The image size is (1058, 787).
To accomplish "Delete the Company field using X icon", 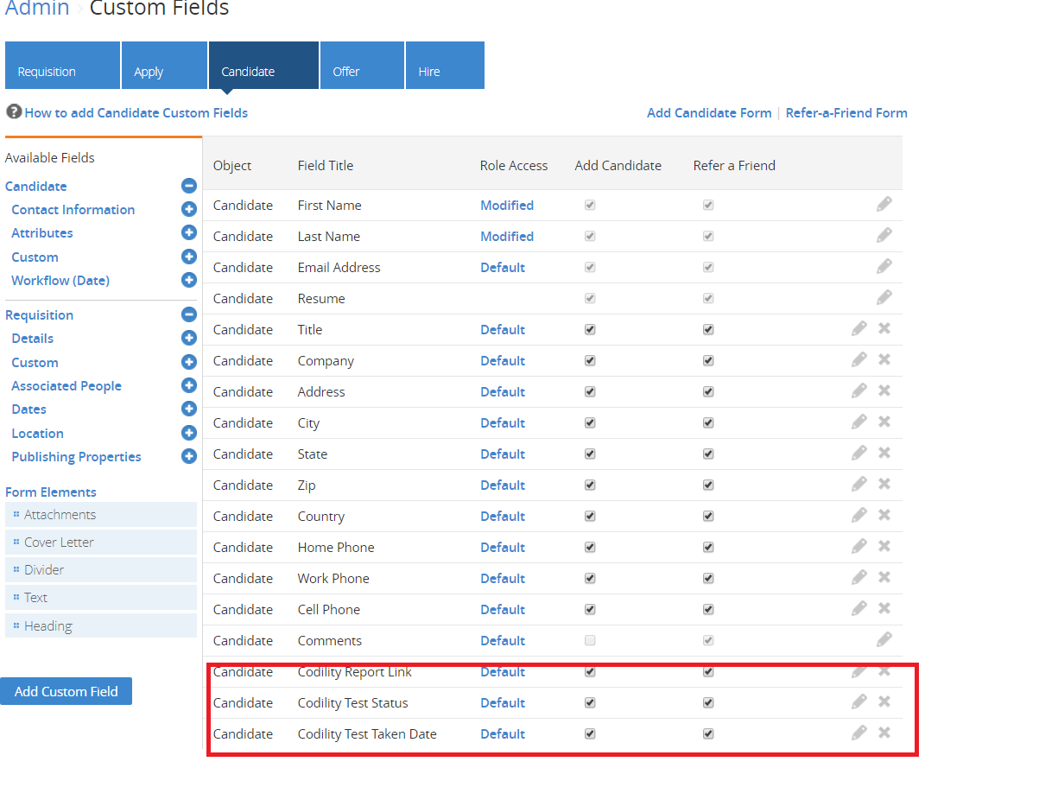I will [x=884, y=359].
